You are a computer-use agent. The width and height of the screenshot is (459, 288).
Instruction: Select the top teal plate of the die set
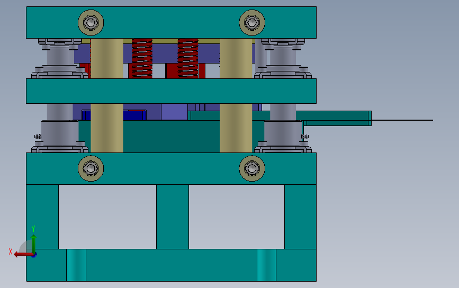[x=171, y=23]
